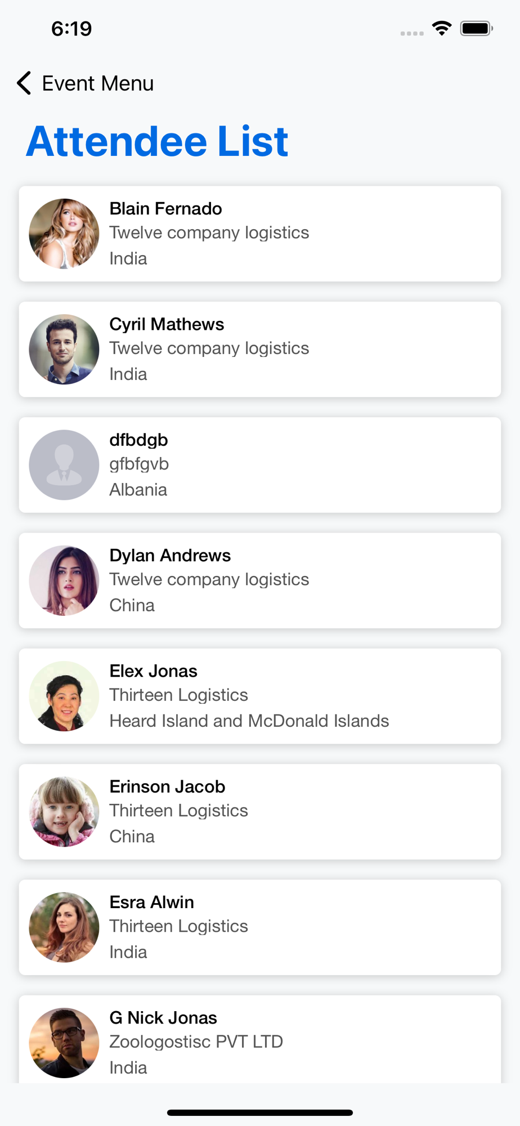Tap Elex Jonas' avatar image
Viewport: 520px width, 1126px height.
[x=64, y=696]
